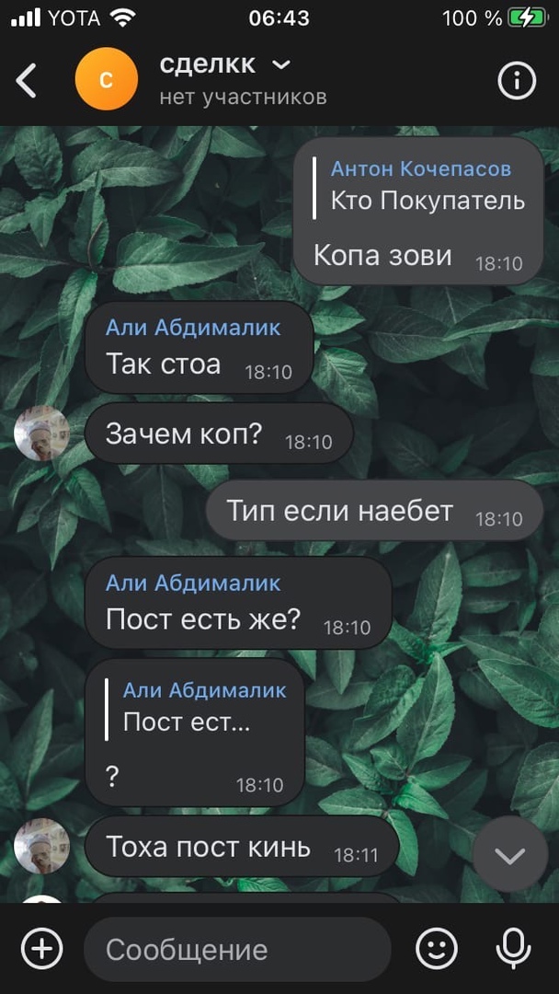Screen dimensions: 559x994
Task: Tap the quoted reply 'Пост ест…'
Action: 196,709
